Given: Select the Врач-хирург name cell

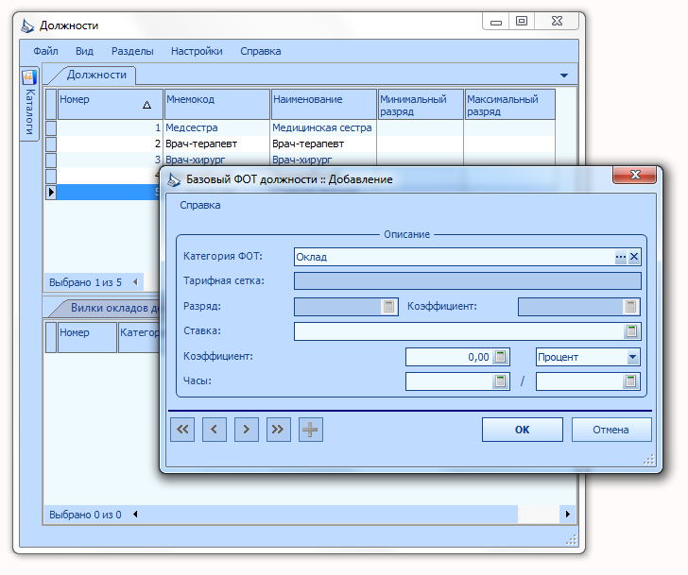Looking at the screenshot, I should [323, 160].
